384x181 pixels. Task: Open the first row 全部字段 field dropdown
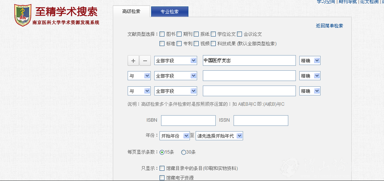pyautogui.click(x=175, y=60)
